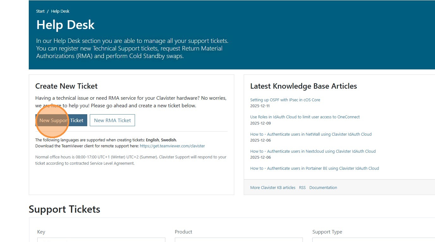Open the RSS feed link
Image resolution: width=435 pixels, height=242 pixels.
(302, 187)
